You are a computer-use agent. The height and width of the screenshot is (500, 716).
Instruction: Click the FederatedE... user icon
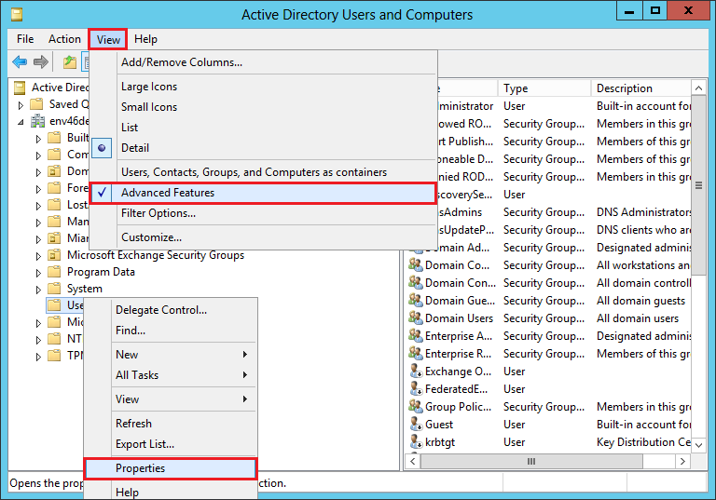point(416,389)
